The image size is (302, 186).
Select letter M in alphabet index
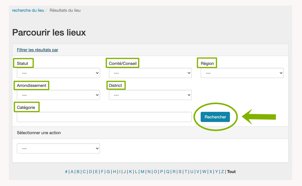click(142, 172)
